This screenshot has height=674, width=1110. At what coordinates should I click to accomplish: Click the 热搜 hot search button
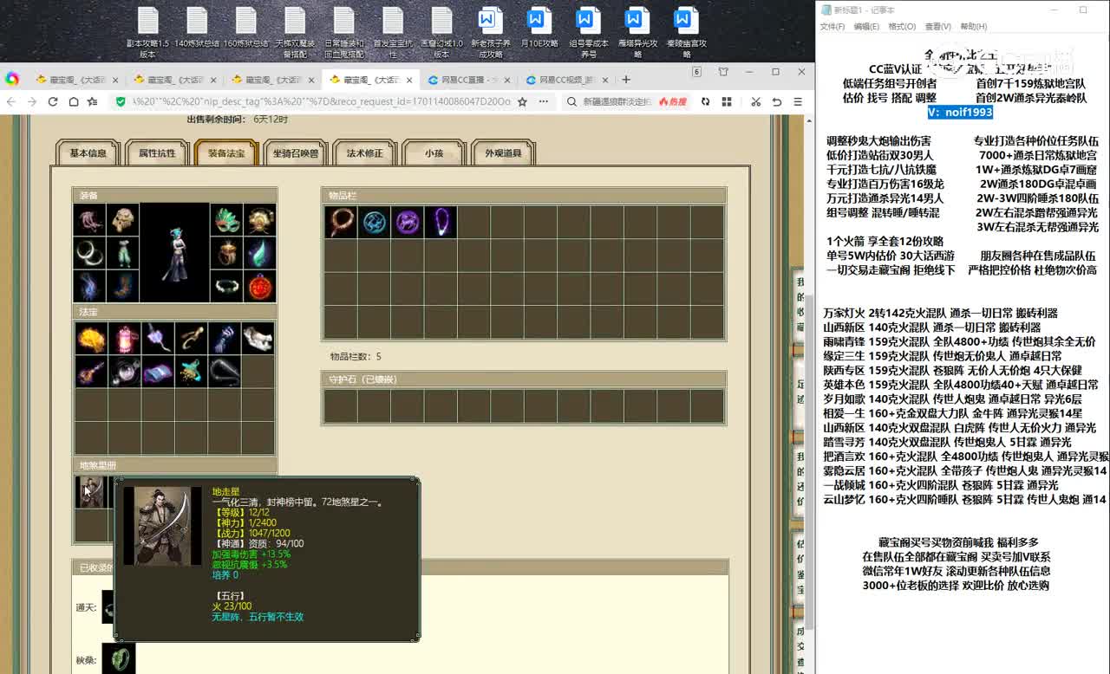pos(673,101)
